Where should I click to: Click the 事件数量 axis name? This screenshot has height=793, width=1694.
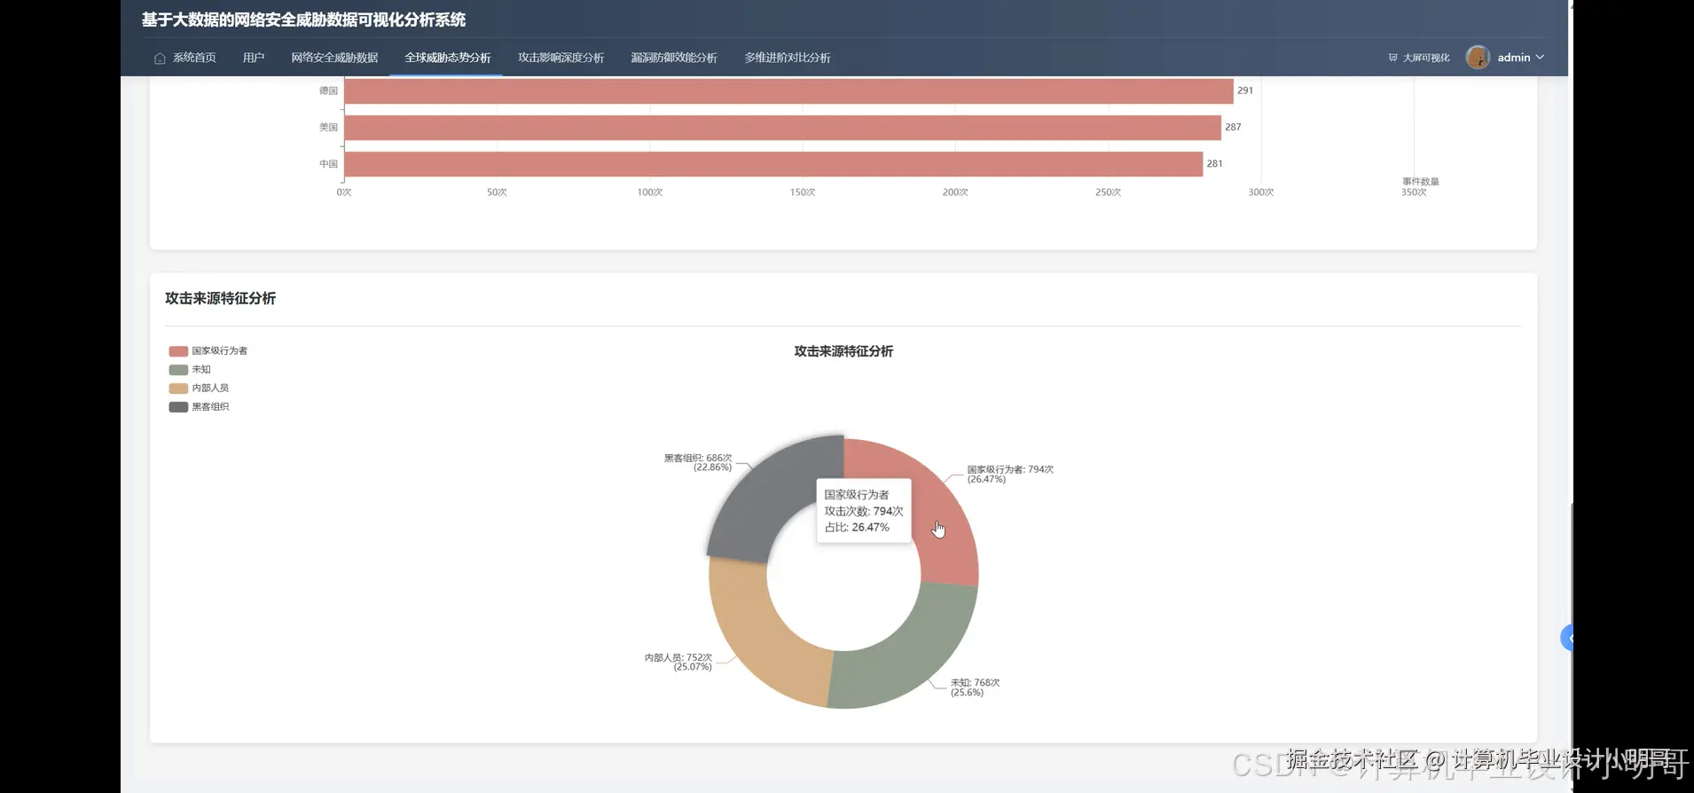tap(1420, 182)
